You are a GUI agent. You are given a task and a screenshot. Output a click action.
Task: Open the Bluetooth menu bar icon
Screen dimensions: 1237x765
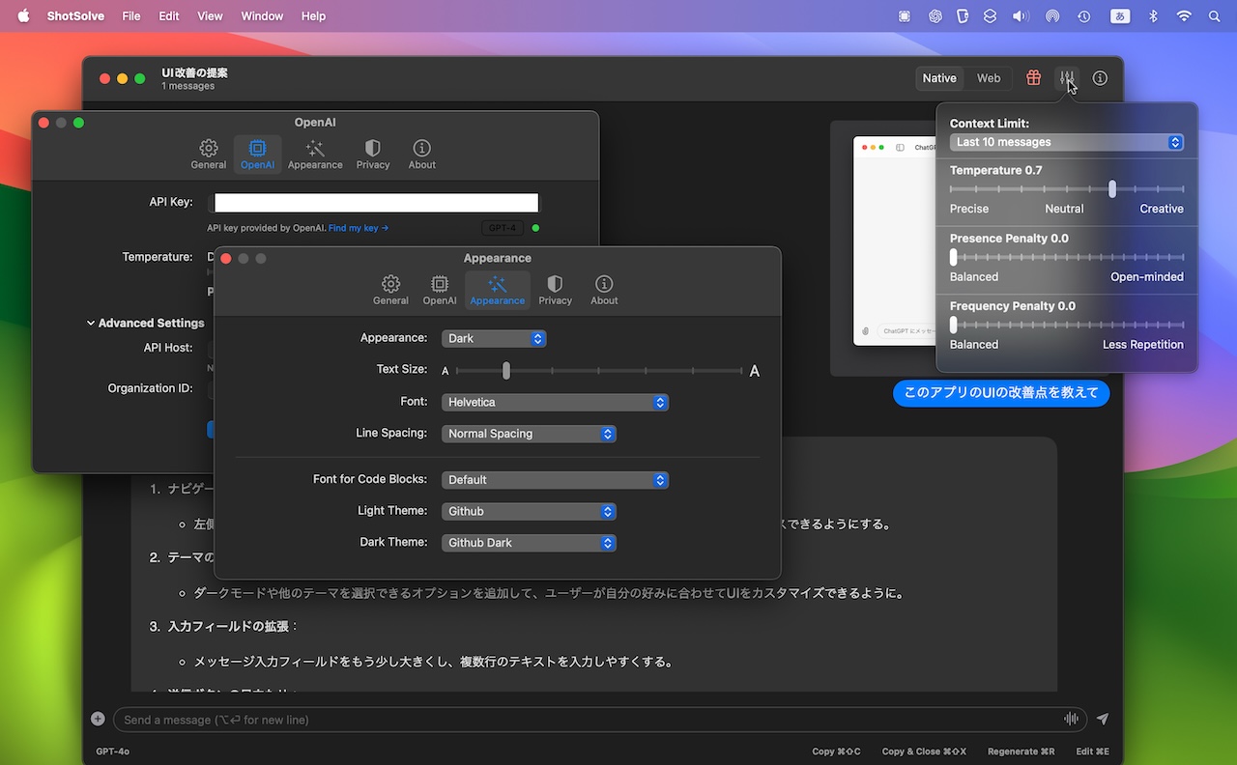pos(1153,16)
